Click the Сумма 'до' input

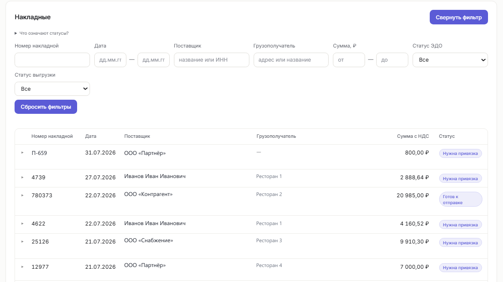[x=392, y=60]
